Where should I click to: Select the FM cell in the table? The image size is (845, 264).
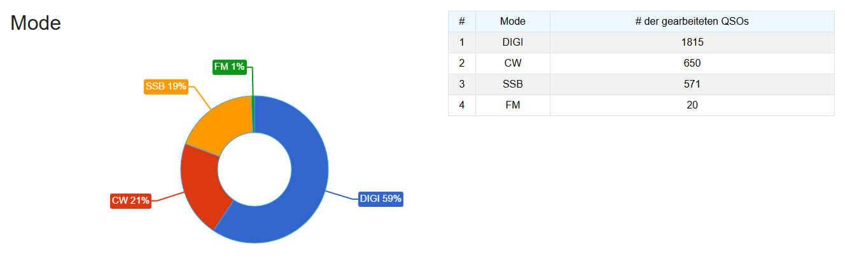512,105
